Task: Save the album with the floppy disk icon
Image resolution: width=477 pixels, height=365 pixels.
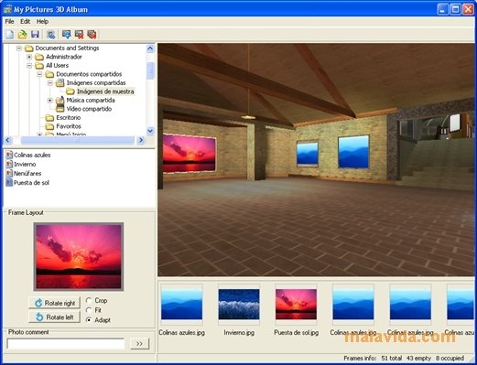Action: (35, 35)
